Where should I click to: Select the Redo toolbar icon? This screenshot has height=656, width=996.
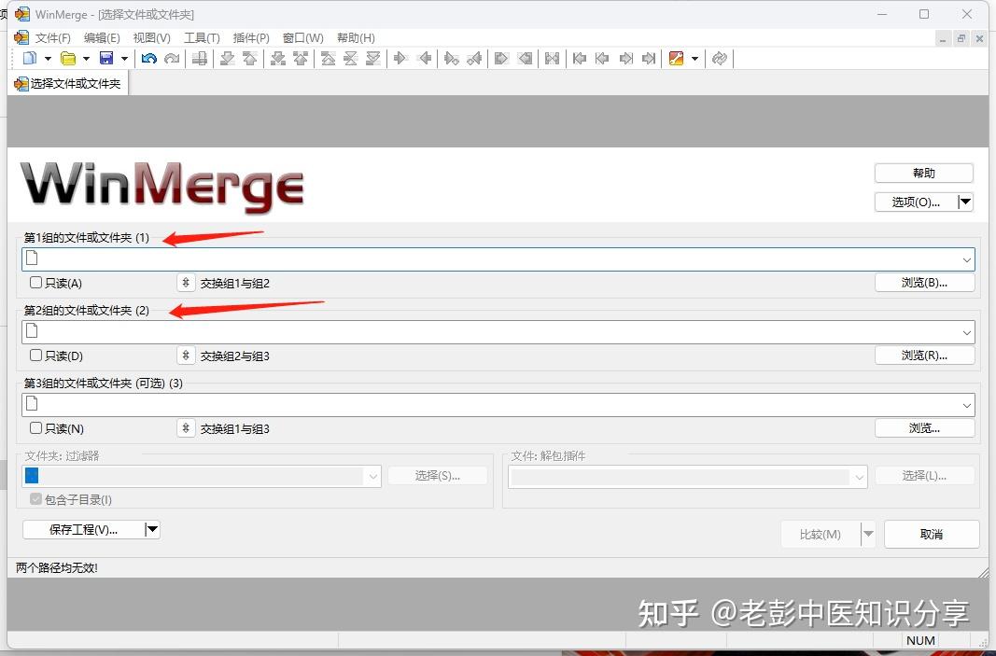pyautogui.click(x=172, y=58)
